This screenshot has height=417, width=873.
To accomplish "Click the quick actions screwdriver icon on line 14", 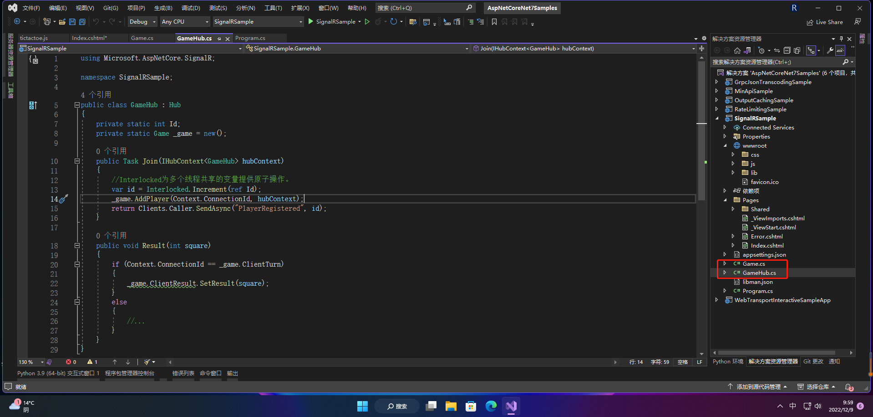I will tap(64, 199).
